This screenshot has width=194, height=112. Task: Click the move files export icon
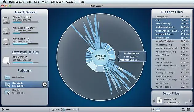tap(183, 110)
